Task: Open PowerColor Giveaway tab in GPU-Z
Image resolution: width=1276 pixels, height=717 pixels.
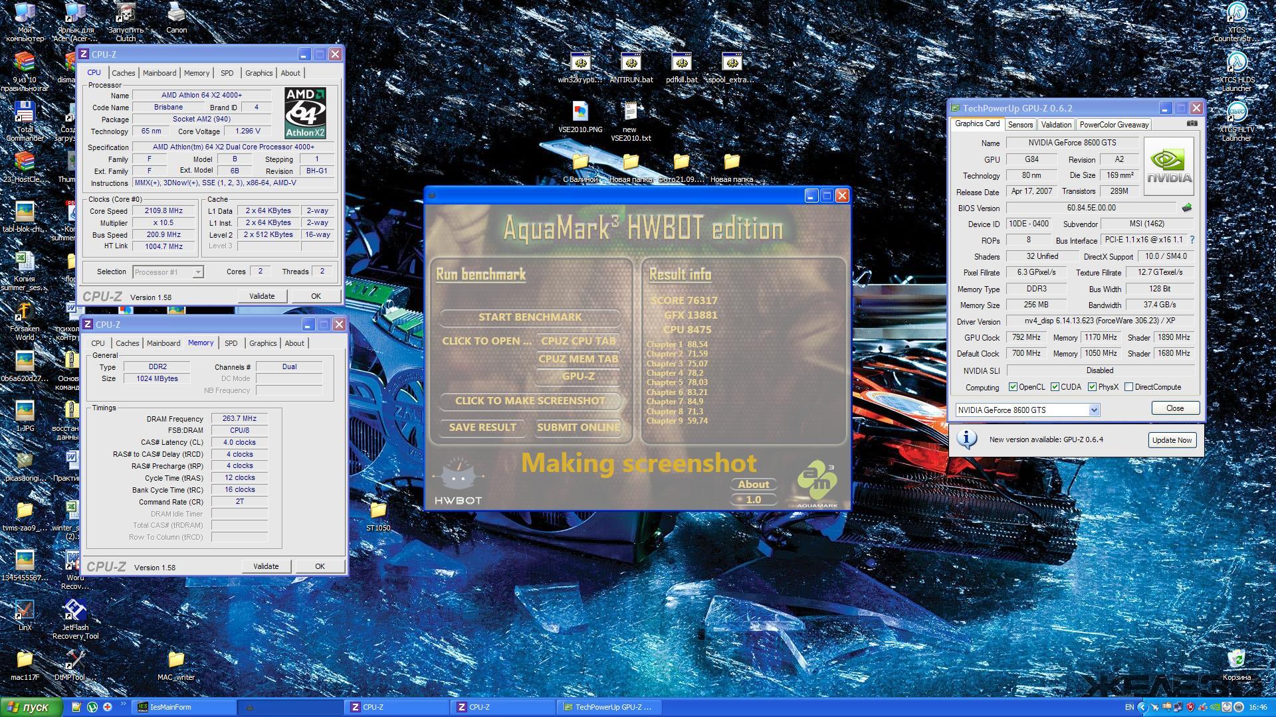Action: click(x=1114, y=125)
